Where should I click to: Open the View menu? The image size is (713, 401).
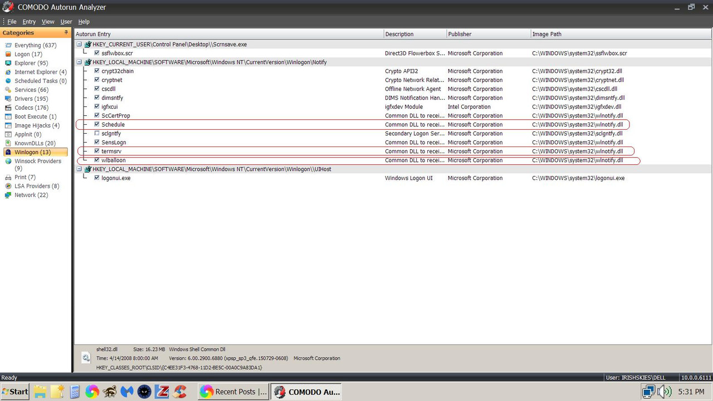(x=48, y=22)
